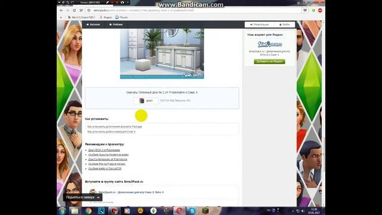Go back using the browser back arrow

pos(61,11)
